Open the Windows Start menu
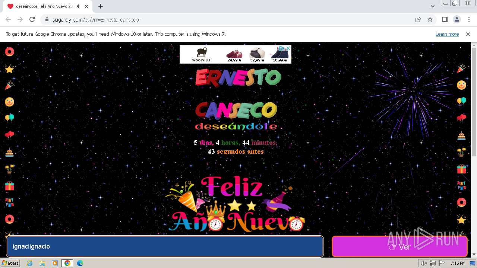The width and height of the screenshot is (477, 268). (x=10, y=263)
